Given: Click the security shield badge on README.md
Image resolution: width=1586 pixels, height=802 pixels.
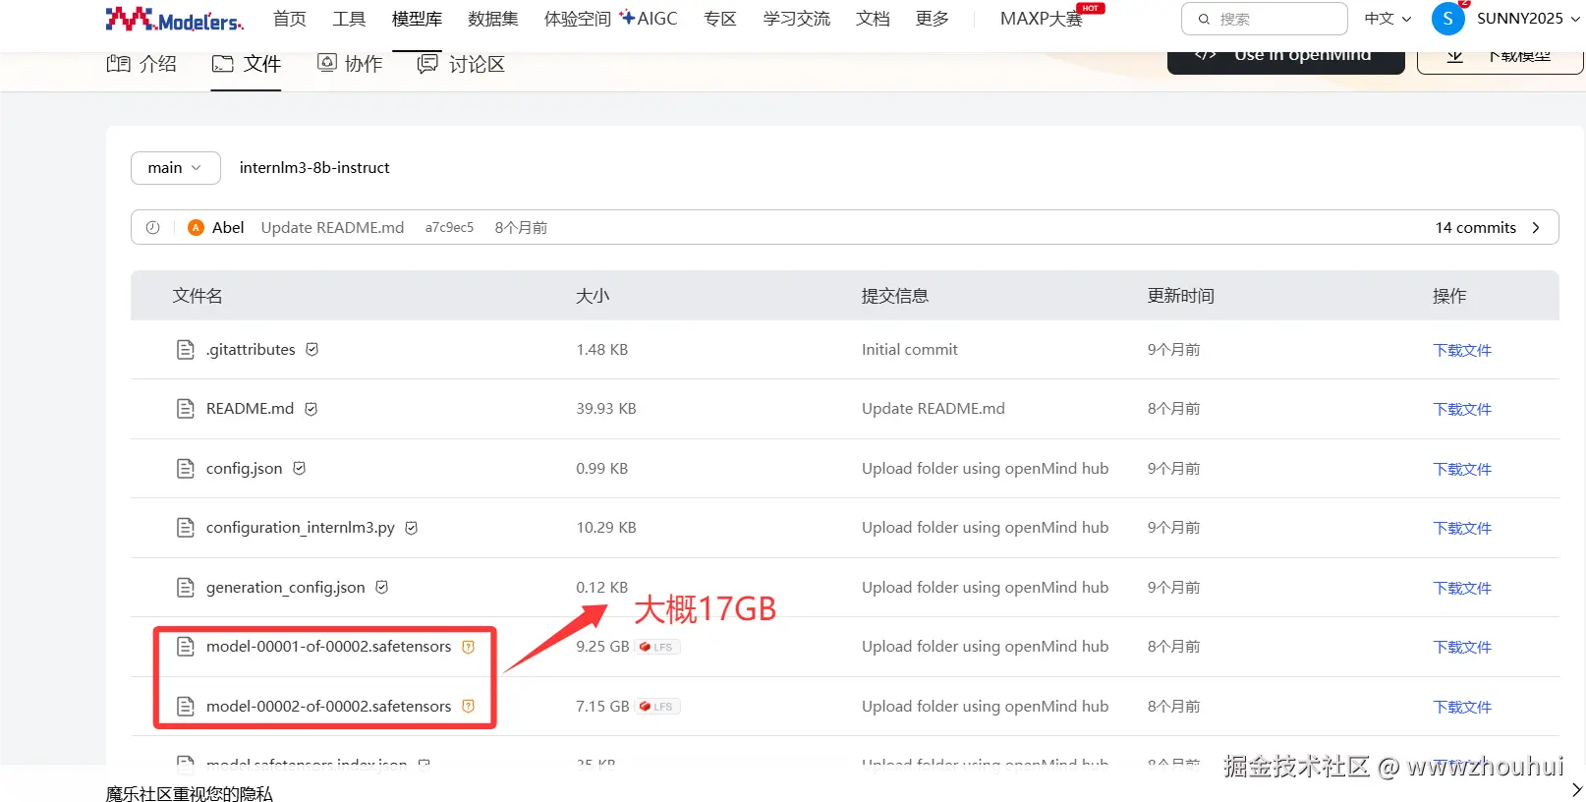Looking at the screenshot, I should click(x=311, y=409).
